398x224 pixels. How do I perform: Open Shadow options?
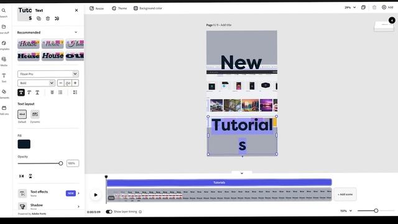point(49,206)
